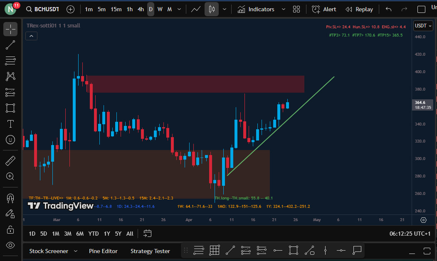Open the Fibonacci retracement tool
Viewport: 437px width, 261px height.
click(10, 61)
